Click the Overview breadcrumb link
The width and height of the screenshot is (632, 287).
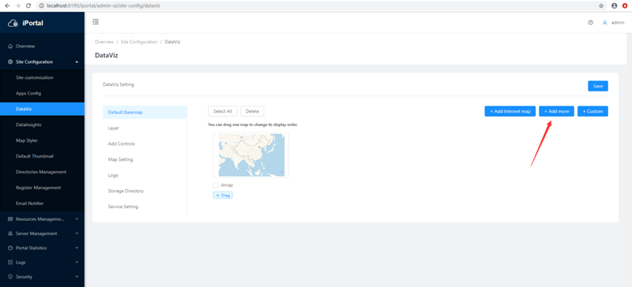click(104, 42)
